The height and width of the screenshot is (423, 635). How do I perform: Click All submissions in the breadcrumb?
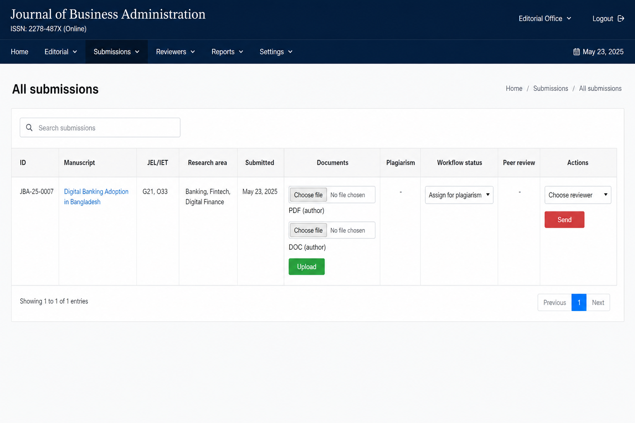click(x=600, y=88)
